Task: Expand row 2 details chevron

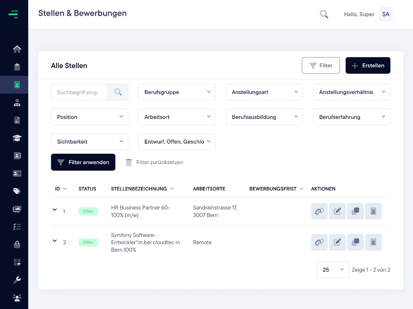Action: tap(55, 241)
